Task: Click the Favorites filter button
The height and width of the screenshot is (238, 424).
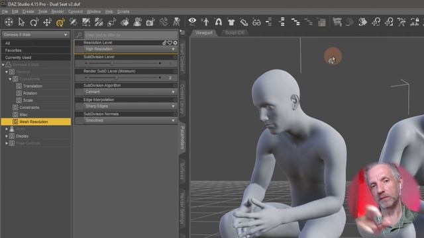Action: (x=36, y=50)
